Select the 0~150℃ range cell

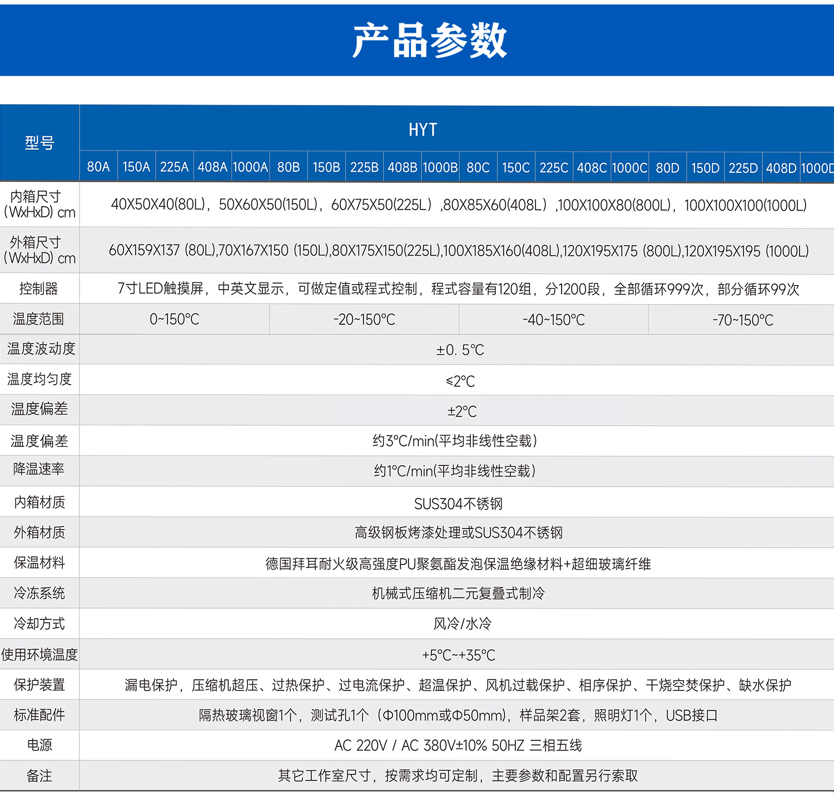[x=175, y=320]
